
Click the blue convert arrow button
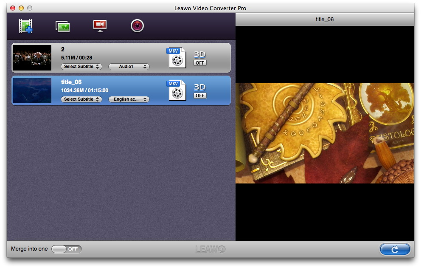[x=395, y=249]
